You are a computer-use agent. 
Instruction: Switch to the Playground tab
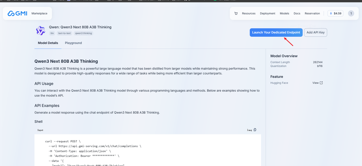(x=73, y=43)
